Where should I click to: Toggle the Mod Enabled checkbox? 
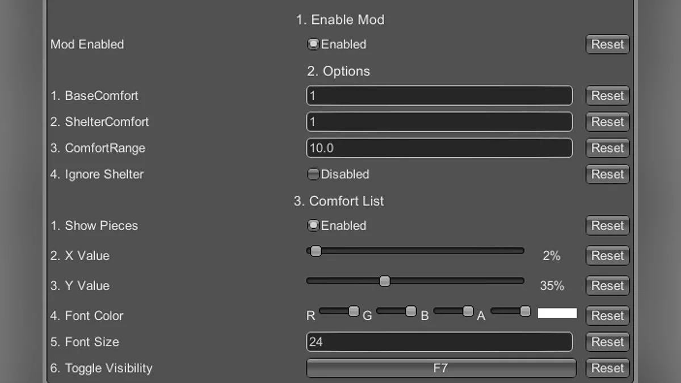(313, 44)
